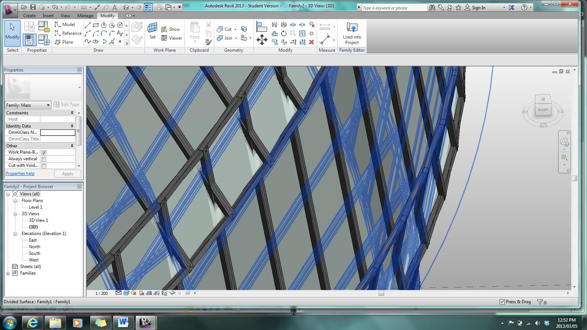Uncheck Press & Drag near the status bar
587x330 pixels.
point(503,302)
